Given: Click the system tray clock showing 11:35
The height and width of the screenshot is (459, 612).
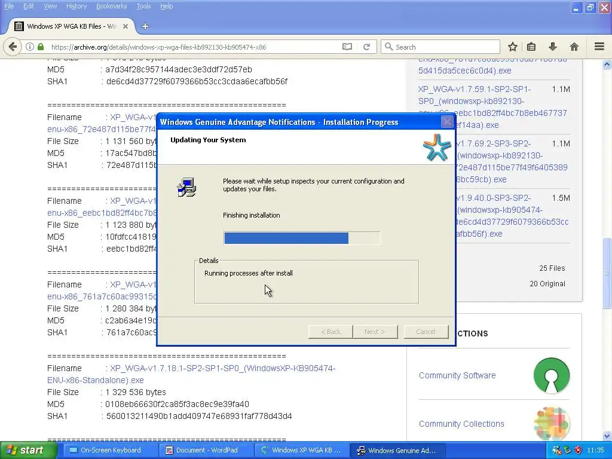Looking at the screenshot, I should tap(595, 451).
